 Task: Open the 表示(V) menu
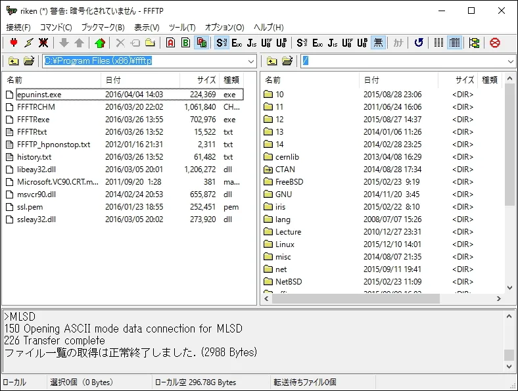(147, 28)
